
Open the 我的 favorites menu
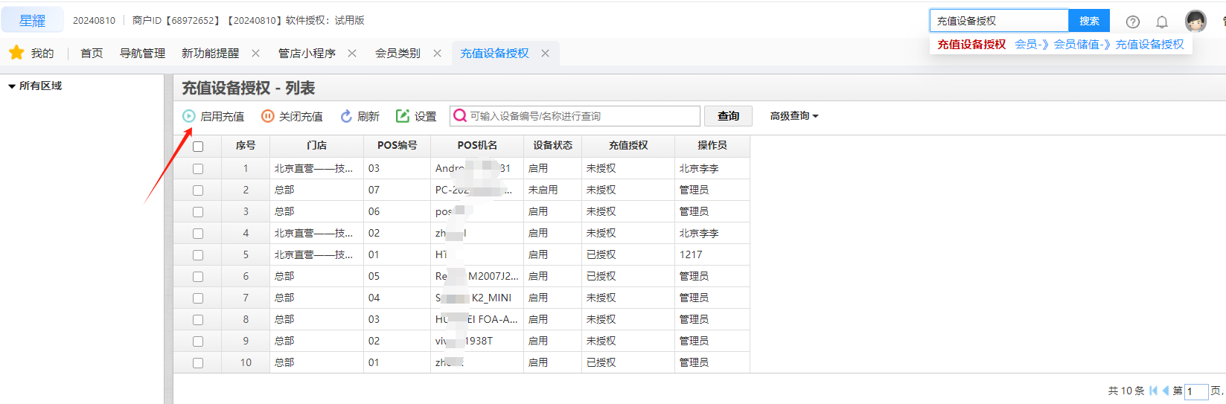[x=42, y=53]
